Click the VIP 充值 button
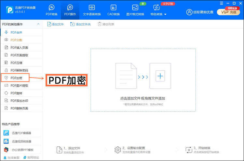 (228, 12)
